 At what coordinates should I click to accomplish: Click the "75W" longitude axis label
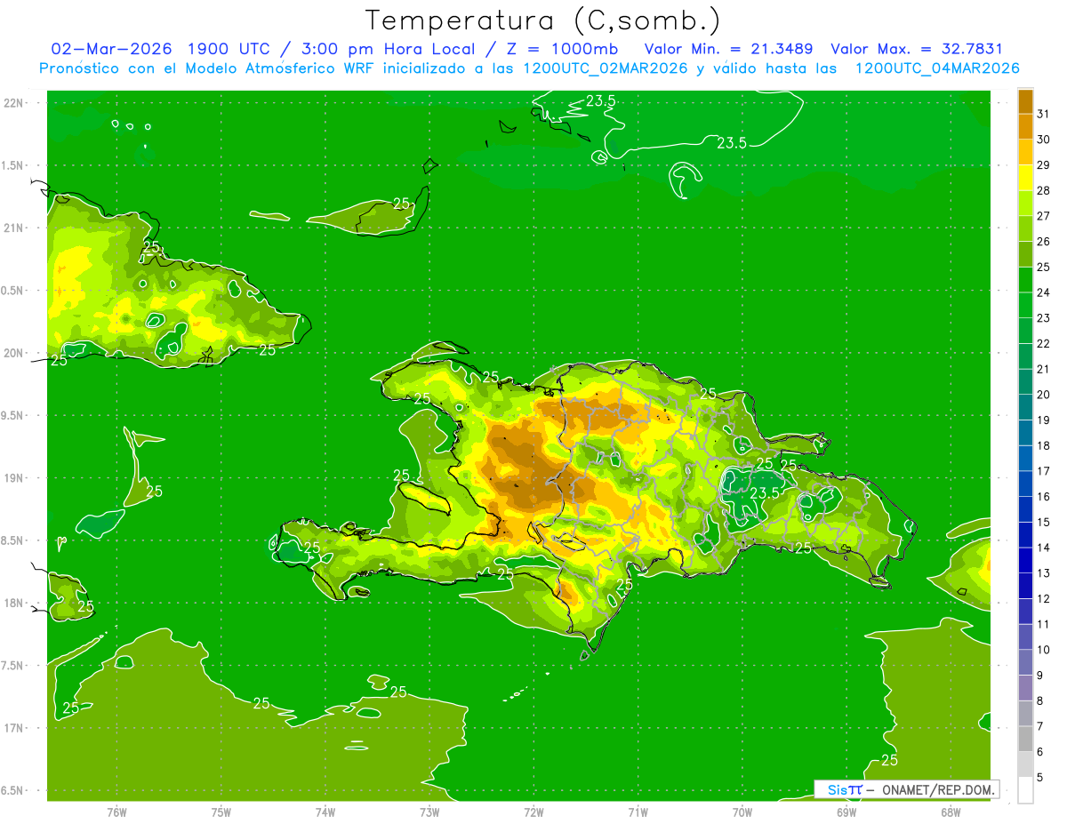(221, 812)
